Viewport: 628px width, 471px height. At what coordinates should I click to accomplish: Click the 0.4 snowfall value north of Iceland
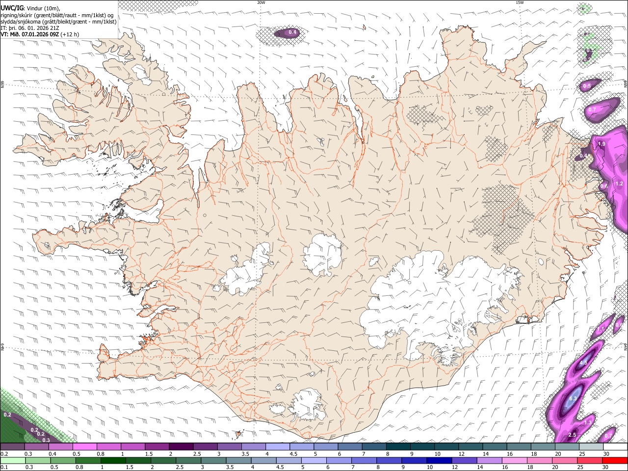[x=292, y=32]
